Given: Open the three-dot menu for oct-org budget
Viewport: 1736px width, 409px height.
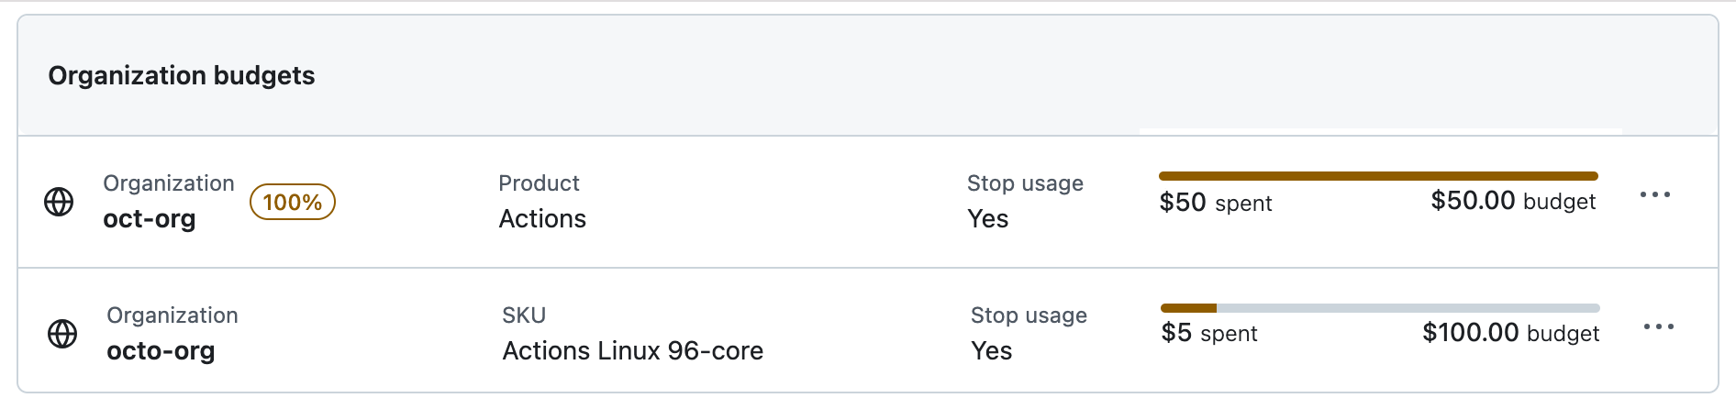Looking at the screenshot, I should pos(1655,194).
